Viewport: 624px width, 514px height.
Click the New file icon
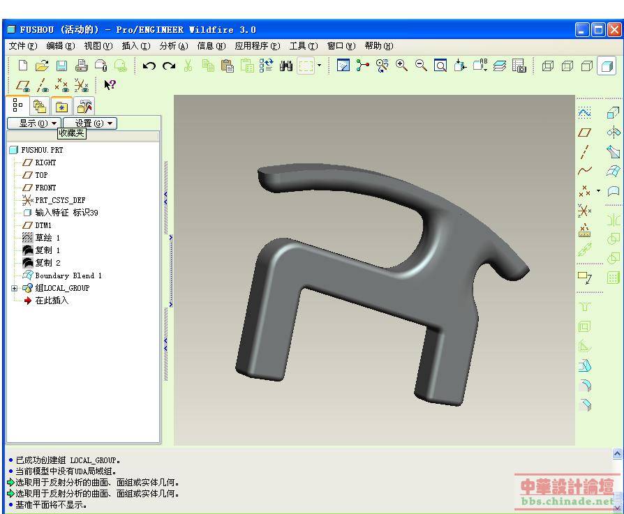[x=23, y=66]
